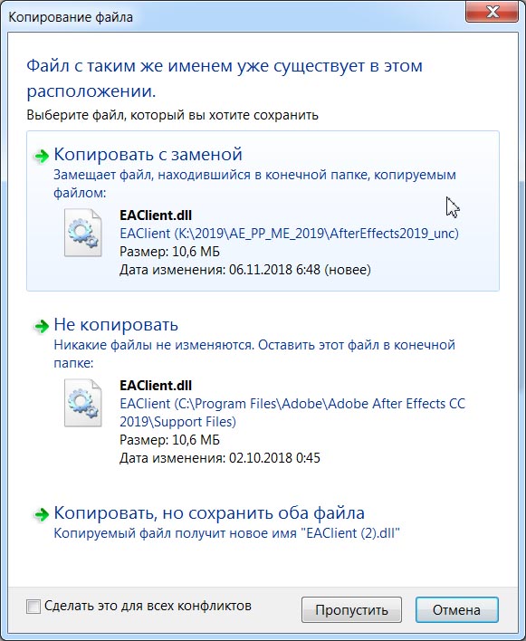
Task: Choose "Копировать с заменой" option title
Action: tap(148, 155)
